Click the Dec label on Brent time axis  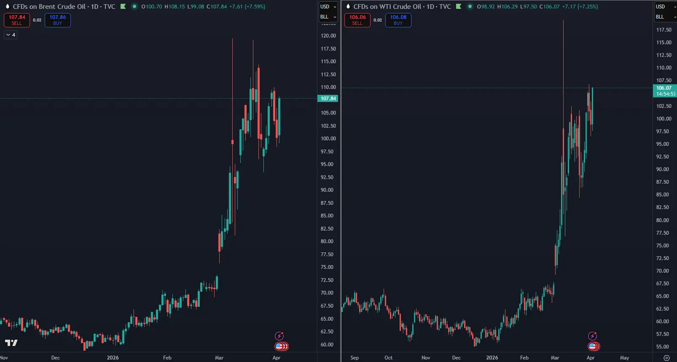(x=56, y=358)
